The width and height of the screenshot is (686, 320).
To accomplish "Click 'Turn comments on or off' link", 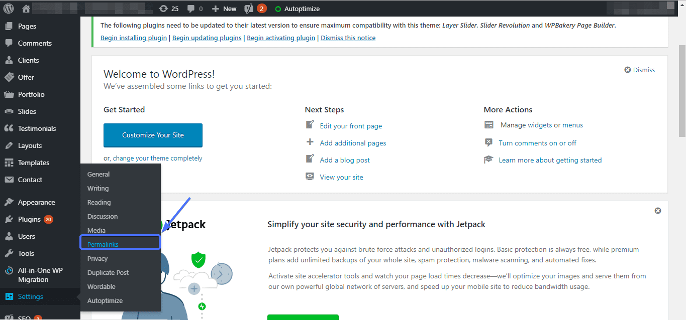I will coord(537,143).
